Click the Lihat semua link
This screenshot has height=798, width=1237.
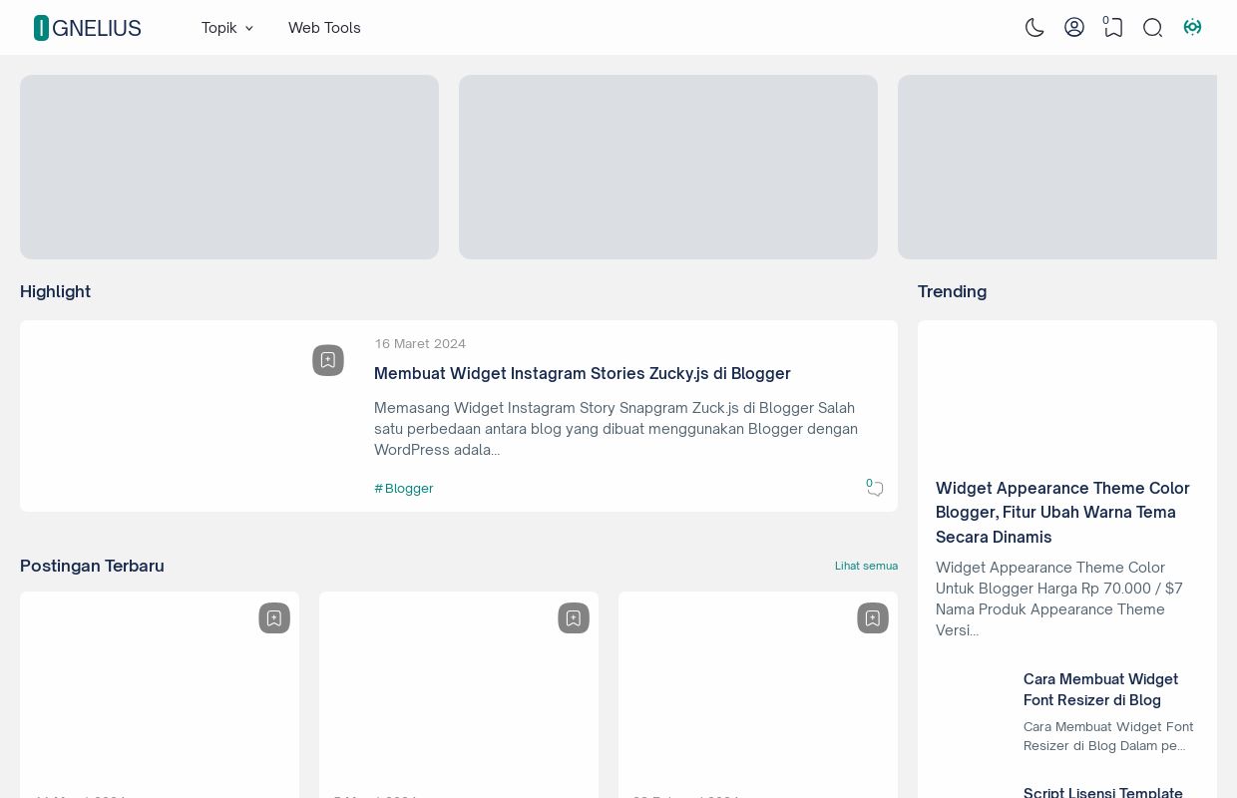(866, 566)
